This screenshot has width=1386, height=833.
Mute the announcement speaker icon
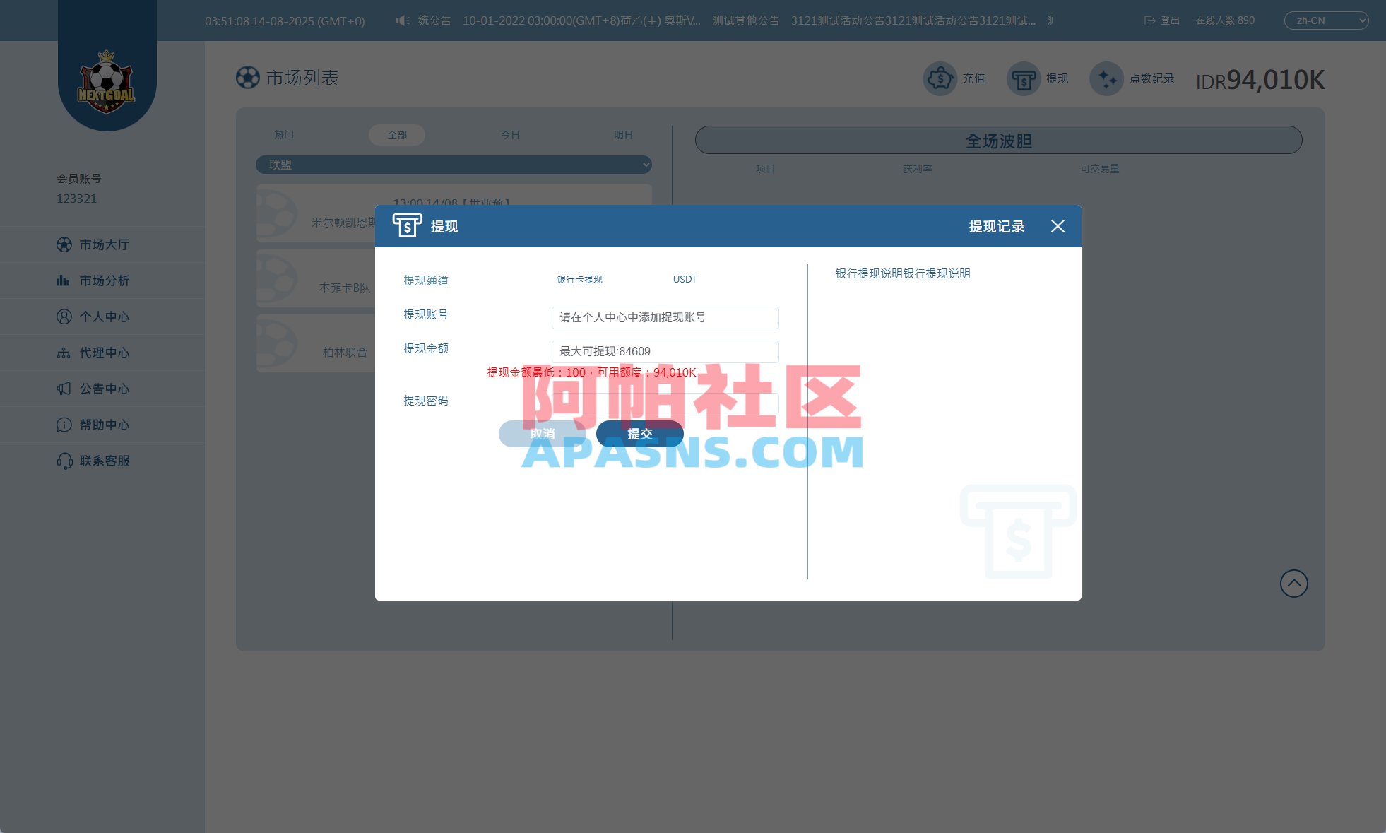click(x=401, y=20)
